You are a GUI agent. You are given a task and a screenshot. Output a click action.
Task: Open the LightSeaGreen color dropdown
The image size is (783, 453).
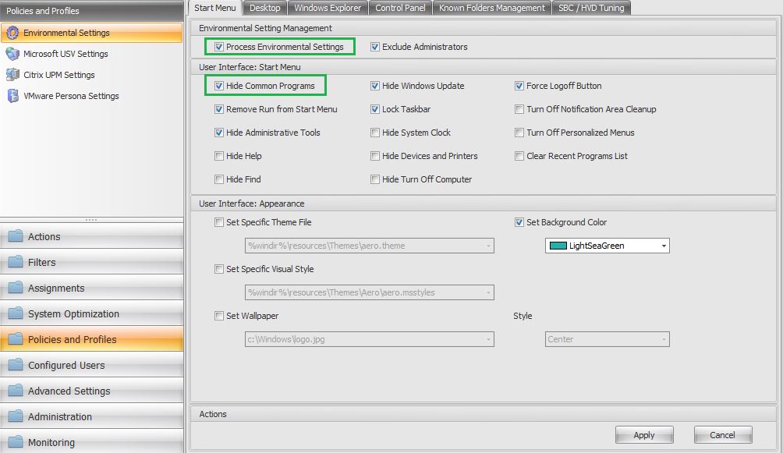pyautogui.click(x=663, y=246)
